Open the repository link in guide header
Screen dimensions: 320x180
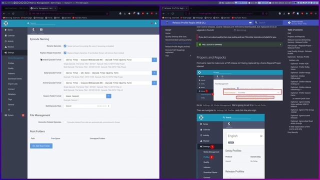pyautogui.click(x=297, y=22)
